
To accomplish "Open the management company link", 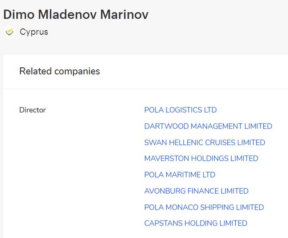I will pos(208,126).
